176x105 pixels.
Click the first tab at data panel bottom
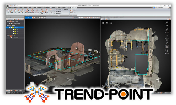pyautogui.click(x=8, y=91)
